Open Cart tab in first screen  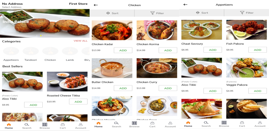(63, 126)
